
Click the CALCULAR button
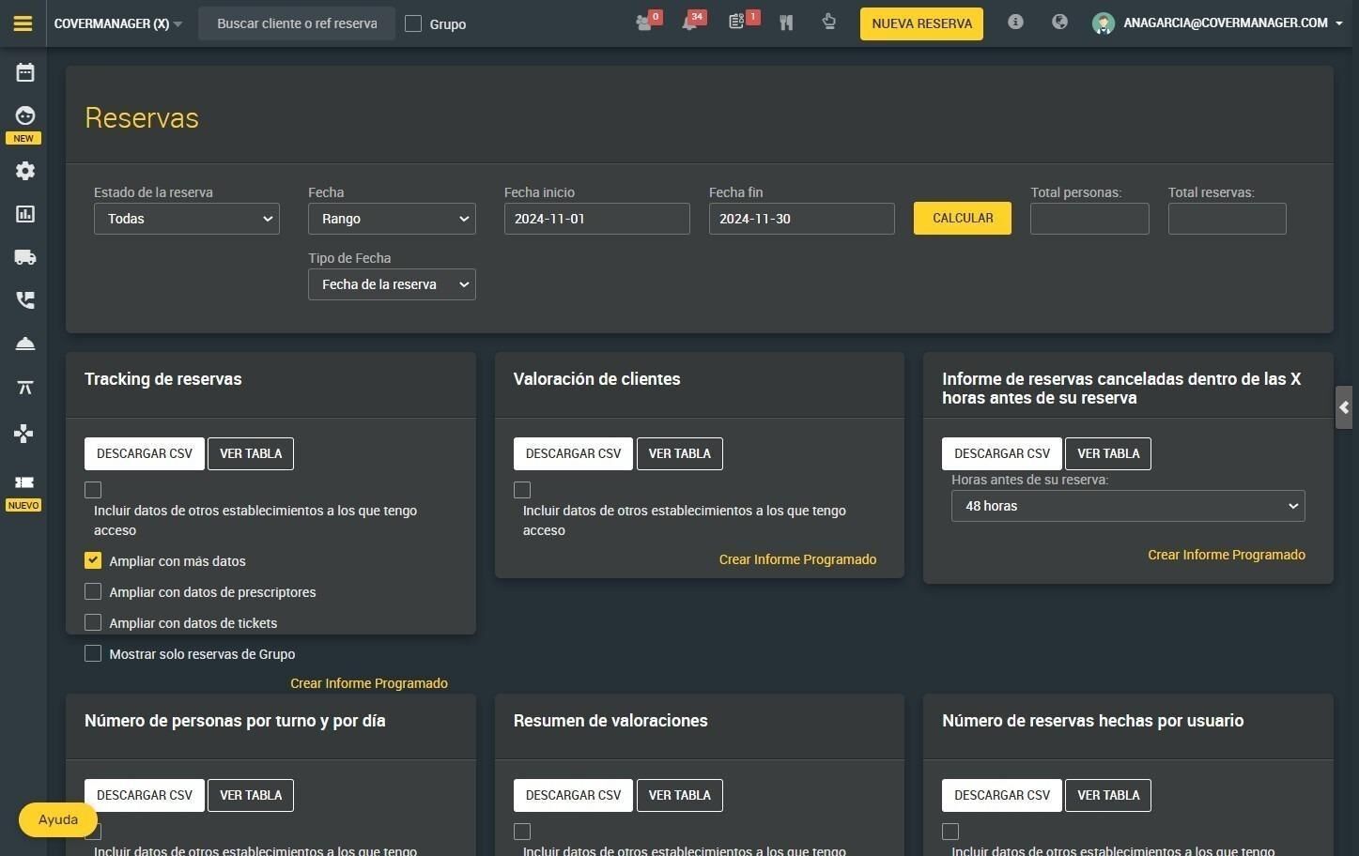963,218
